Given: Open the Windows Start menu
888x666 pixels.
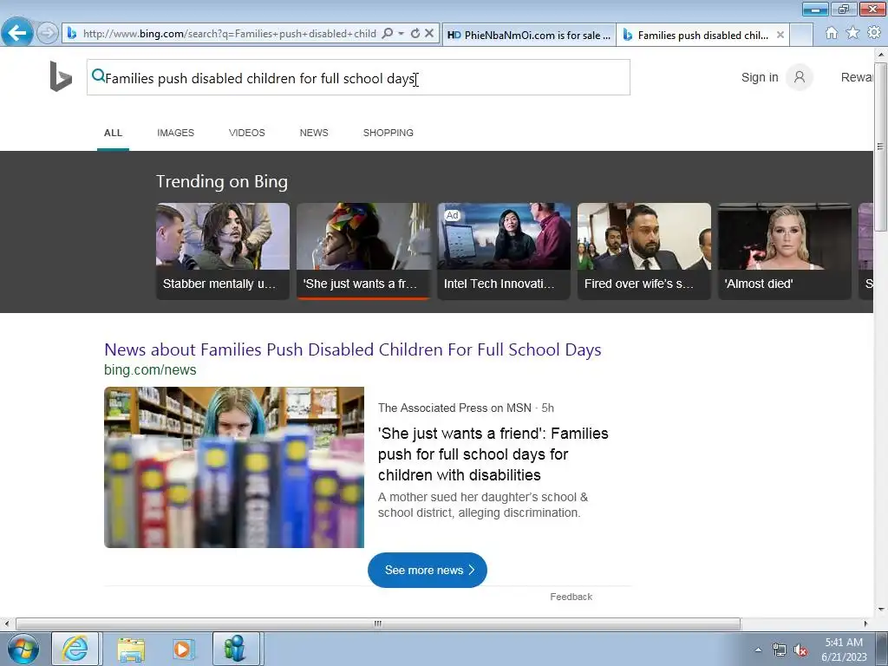Looking at the screenshot, I should click(23, 649).
